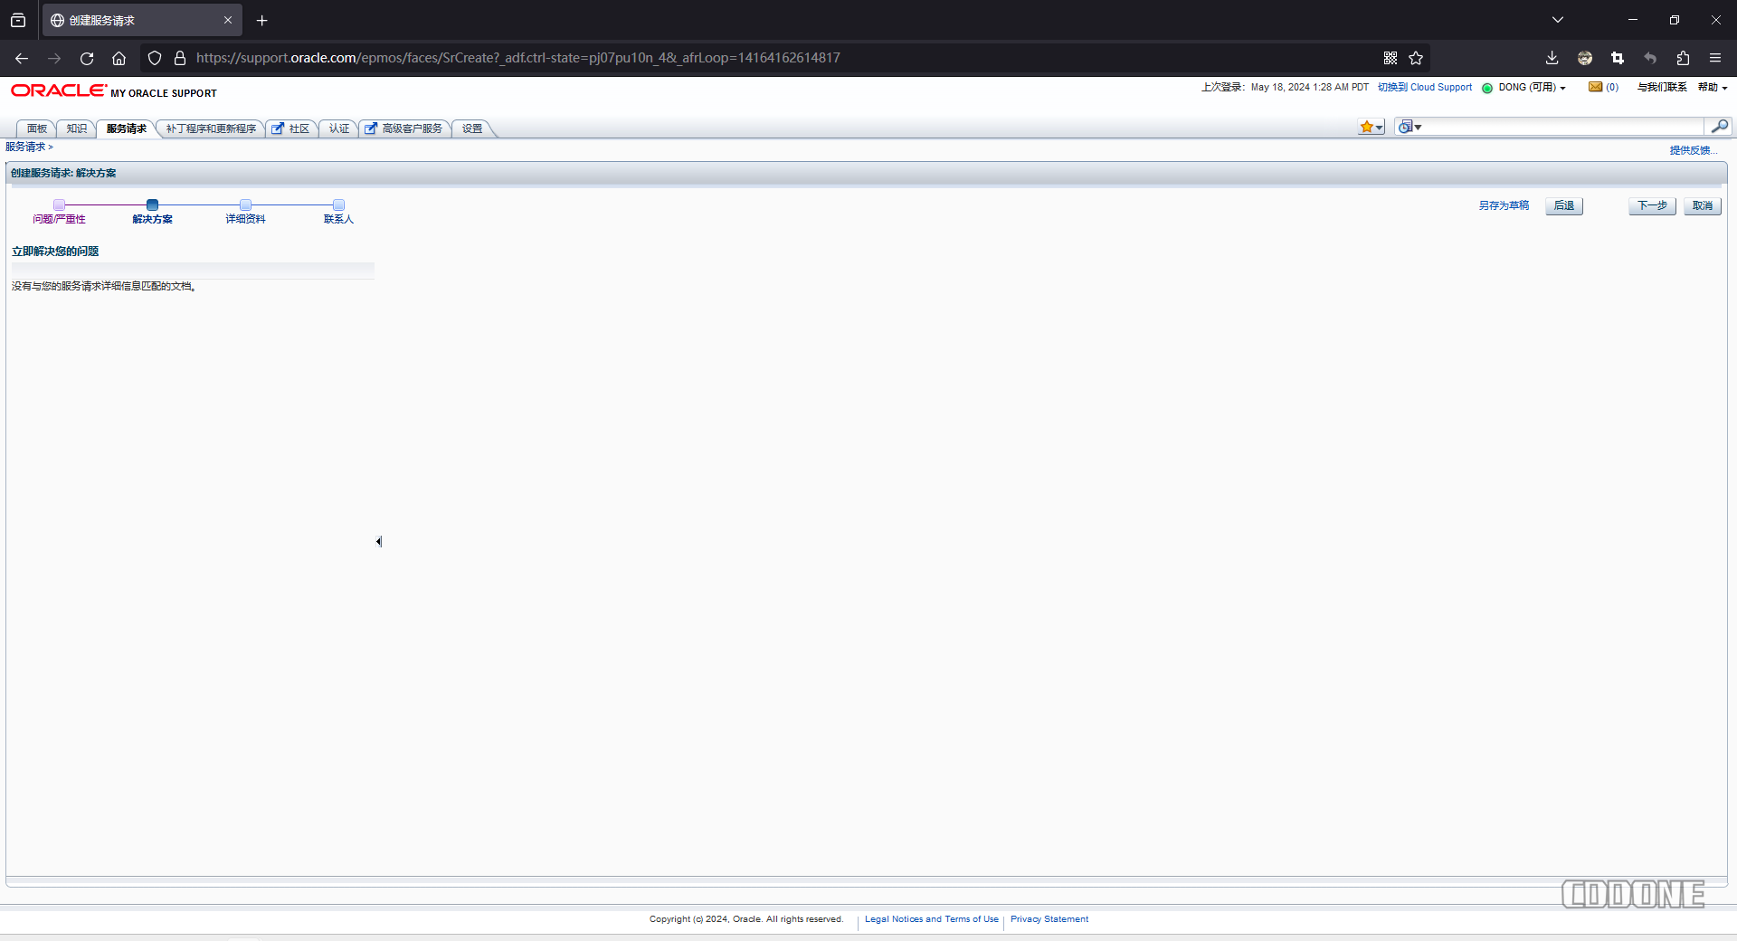Close the 创建服务请求 browser tab
This screenshot has width=1737, height=941.
(x=228, y=20)
